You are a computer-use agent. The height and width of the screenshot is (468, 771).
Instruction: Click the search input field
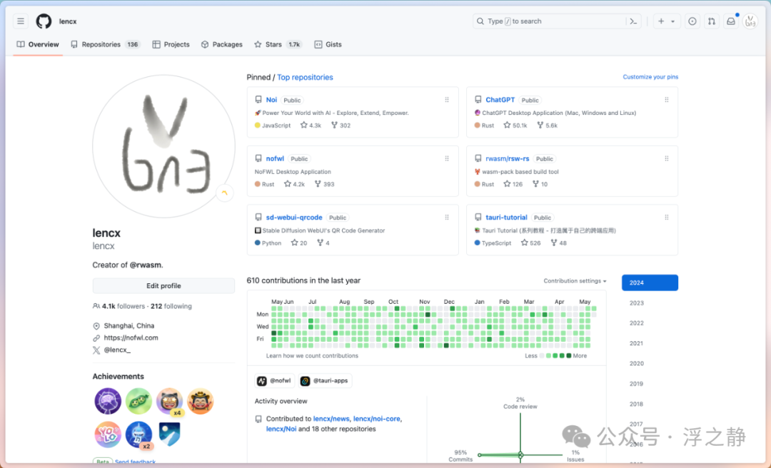click(557, 21)
